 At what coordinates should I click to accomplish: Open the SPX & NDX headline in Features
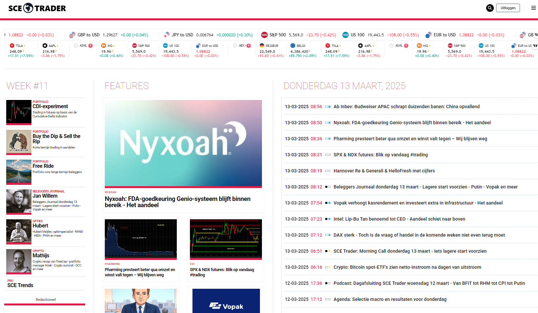[222, 272]
